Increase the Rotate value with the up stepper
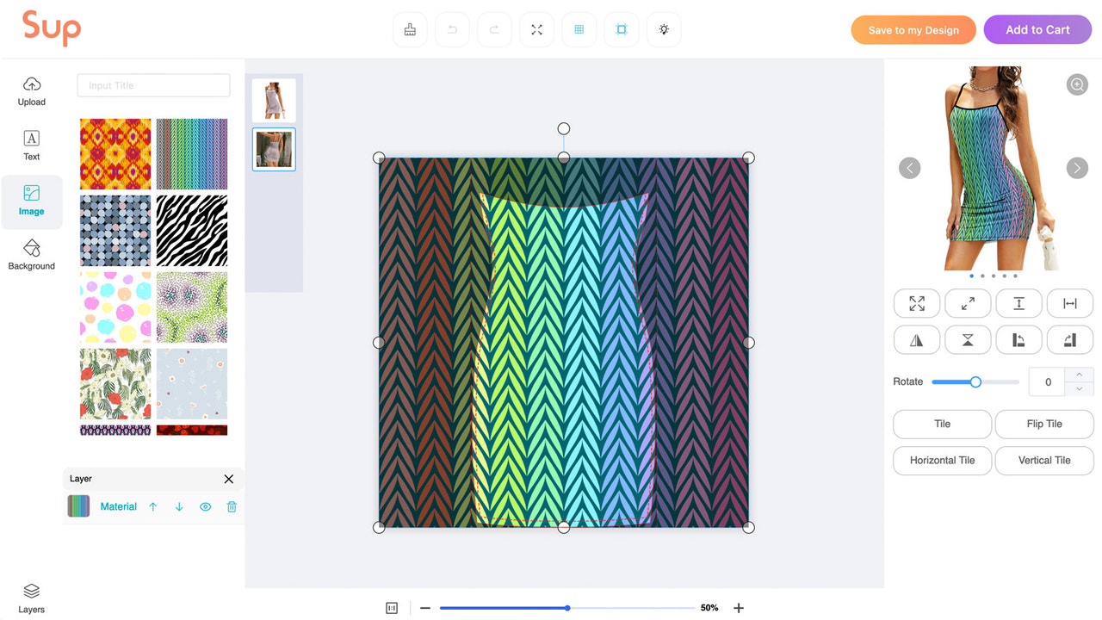 click(x=1079, y=376)
